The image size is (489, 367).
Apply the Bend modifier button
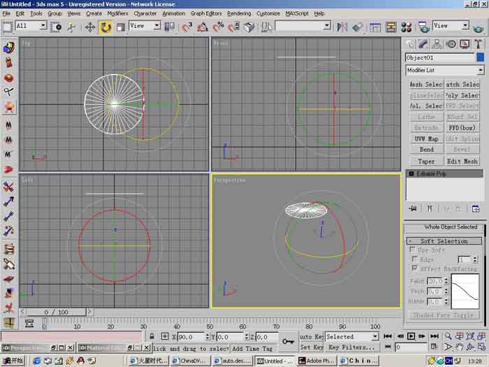point(426,150)
